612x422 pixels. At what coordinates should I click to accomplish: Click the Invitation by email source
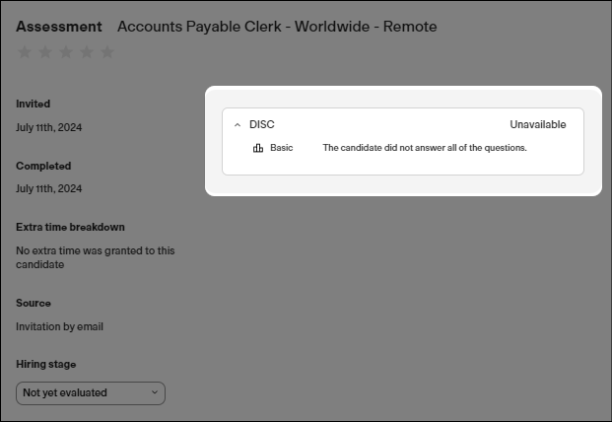point(60,326)
